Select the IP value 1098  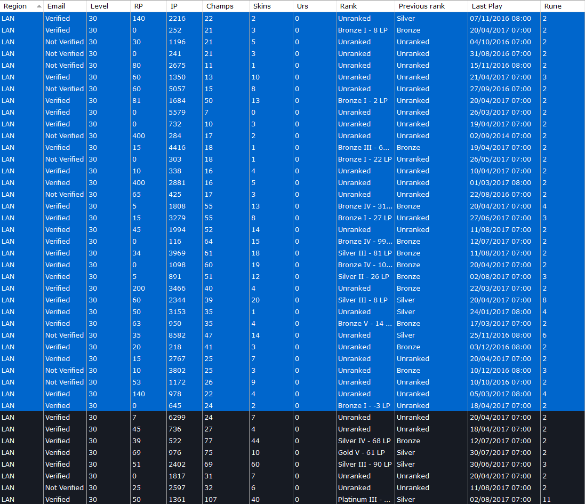pyautogui.click(x=177, y=265)
